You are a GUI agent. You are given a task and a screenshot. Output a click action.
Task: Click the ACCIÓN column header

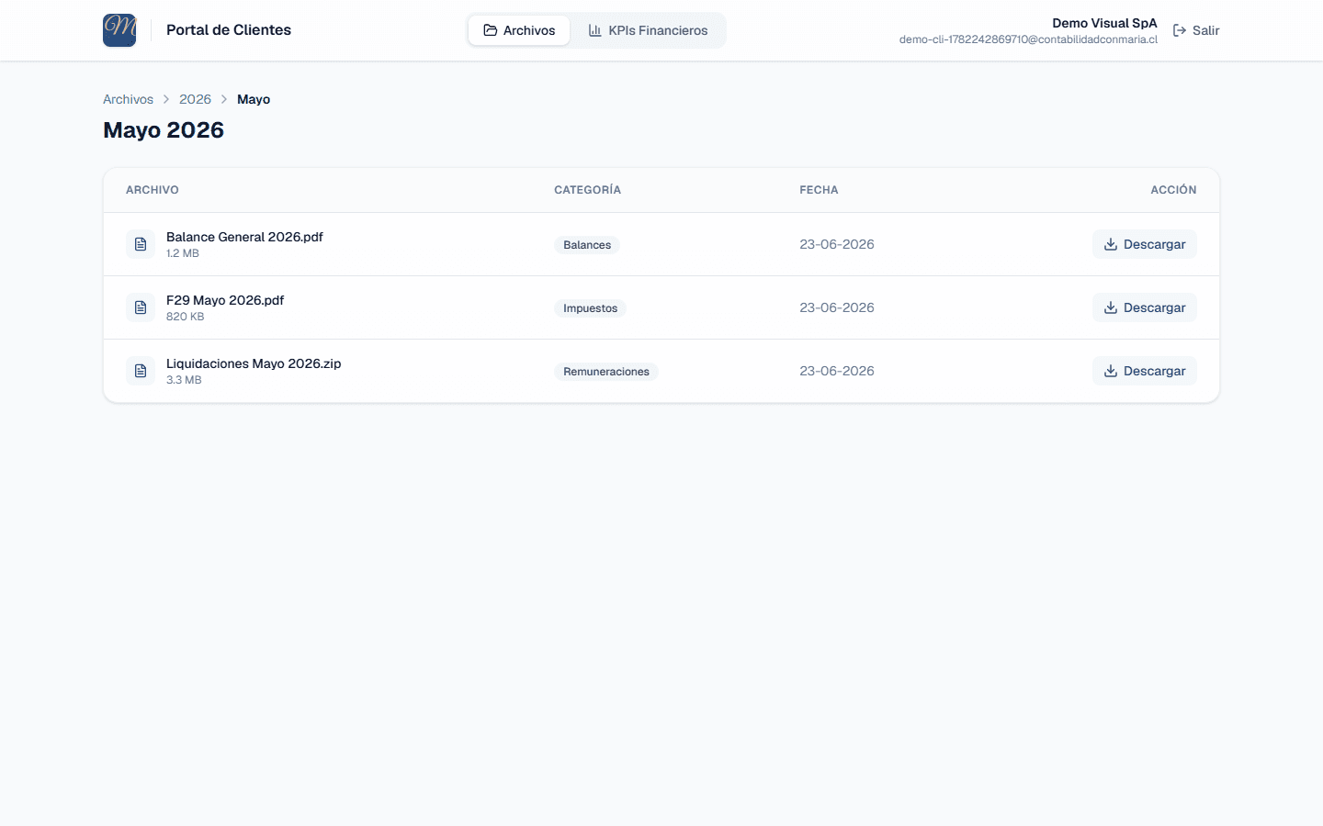[1173, 190]
